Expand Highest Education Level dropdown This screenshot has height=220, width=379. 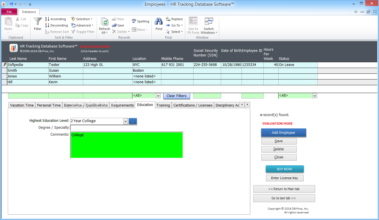tap(125, 121)
